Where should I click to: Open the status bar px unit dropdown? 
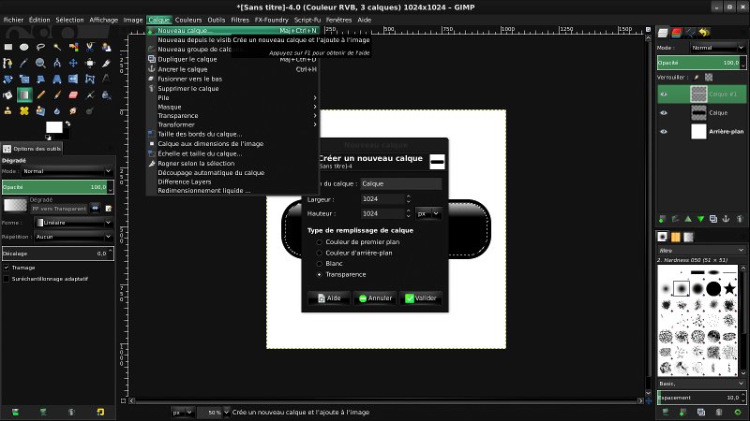[182, 412]
